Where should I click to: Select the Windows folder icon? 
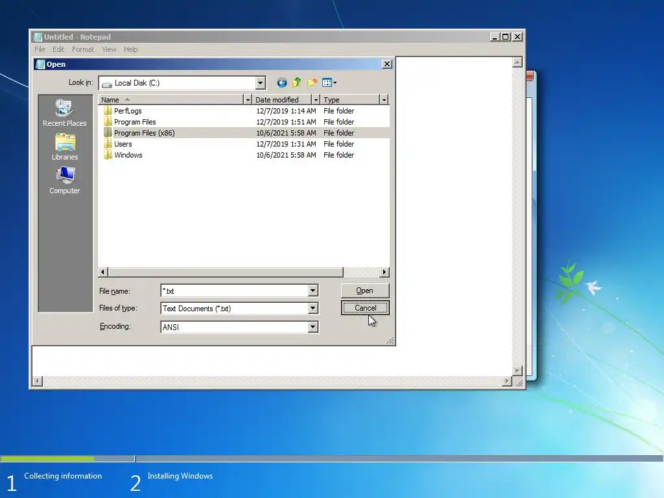coord(108,155)
